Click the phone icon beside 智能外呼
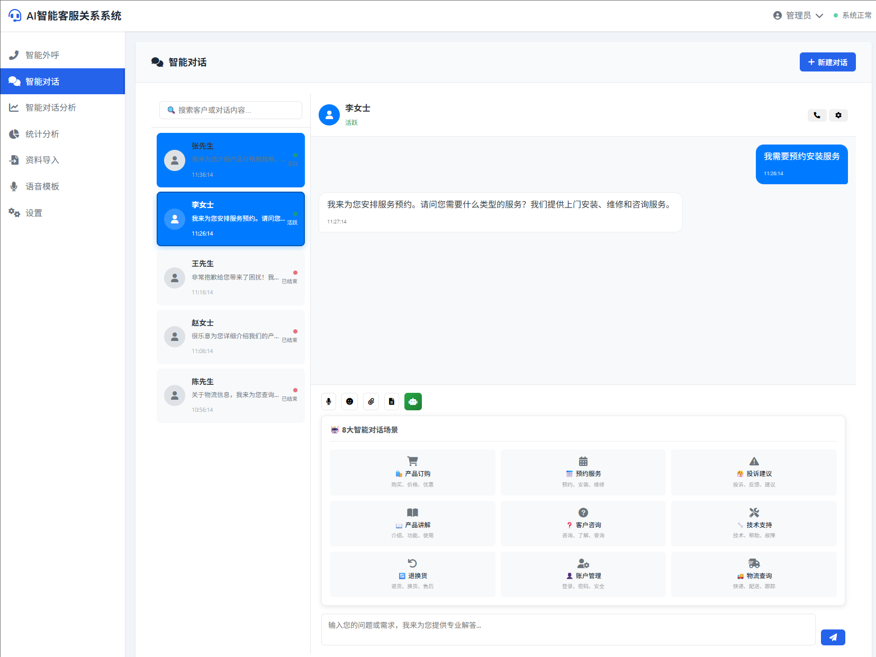Screen dimensions: 876x657 point(14,55)
